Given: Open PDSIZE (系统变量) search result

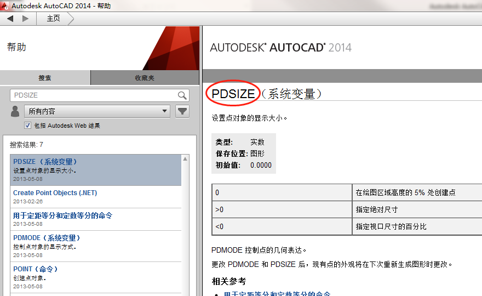Looking at the screenshot, I should [x=96, y=170].
